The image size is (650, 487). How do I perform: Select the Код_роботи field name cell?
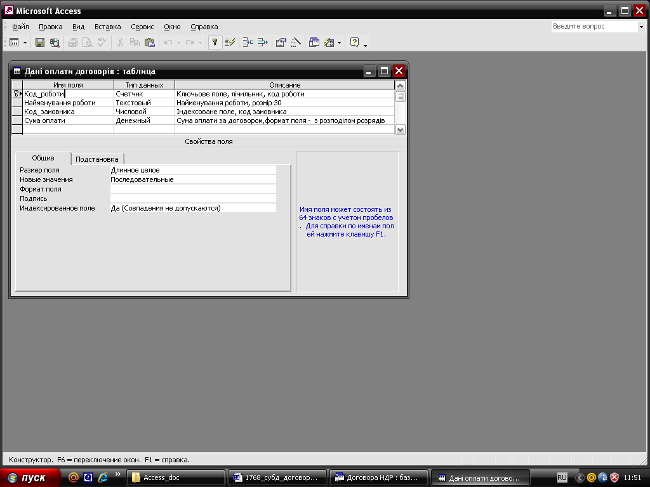pos(68,94)
